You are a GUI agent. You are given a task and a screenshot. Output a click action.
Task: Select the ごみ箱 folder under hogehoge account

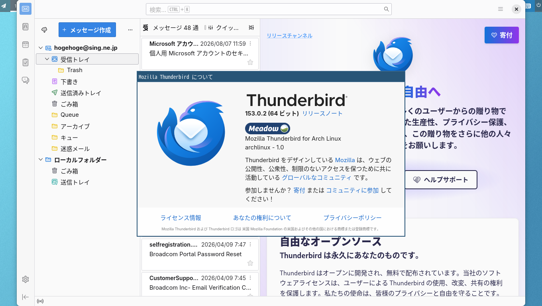pos(87,104)
